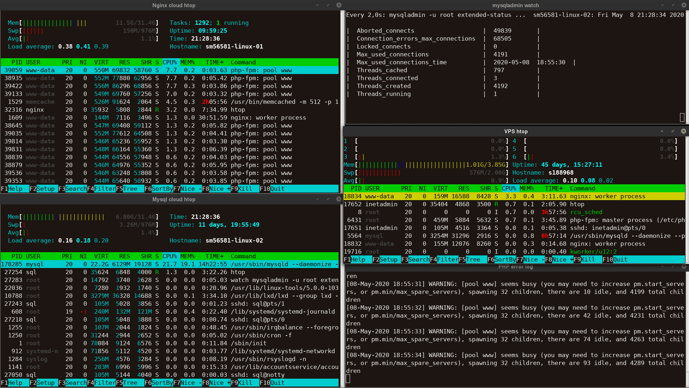Viewport: 689px width, 388px height.
Task: Open F3 Search in VPS htop
Action: click(x=418, y=259)
